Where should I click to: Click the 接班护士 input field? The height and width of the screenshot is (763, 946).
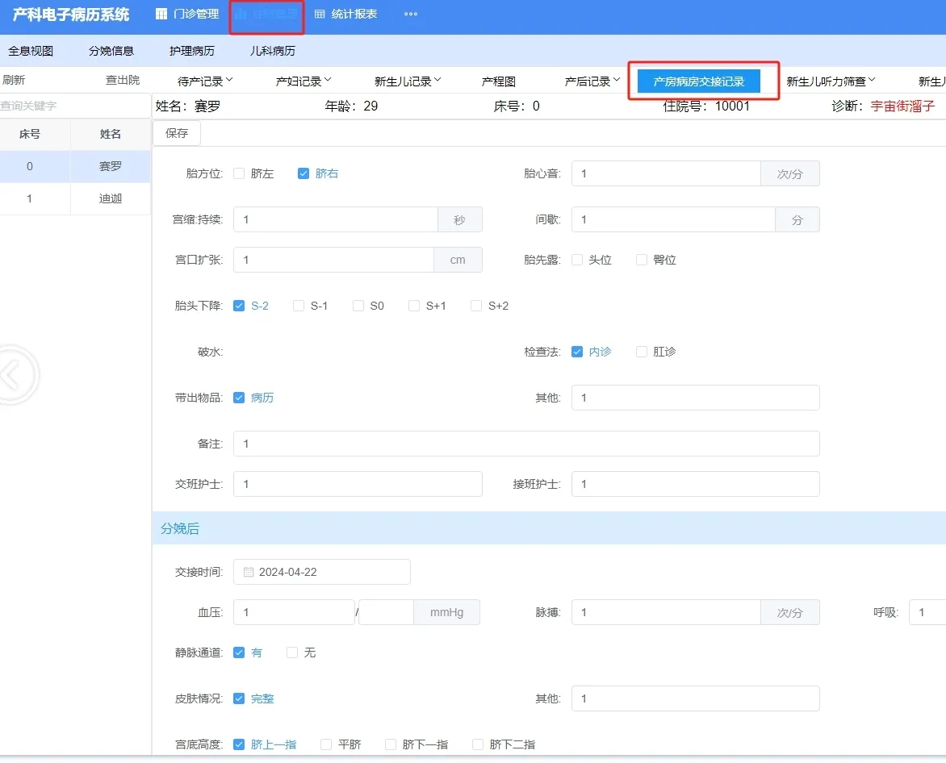(x=696, y=484)
